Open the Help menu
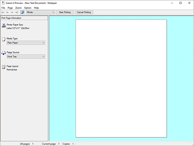The width and height of the screenshot is (194, 146). coord(36,8)
